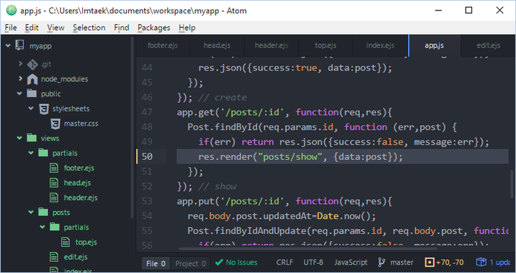Viewport: 516px width, 273px height.
Task: Switch to the index.ejs tab
Action: click(380, 45)
